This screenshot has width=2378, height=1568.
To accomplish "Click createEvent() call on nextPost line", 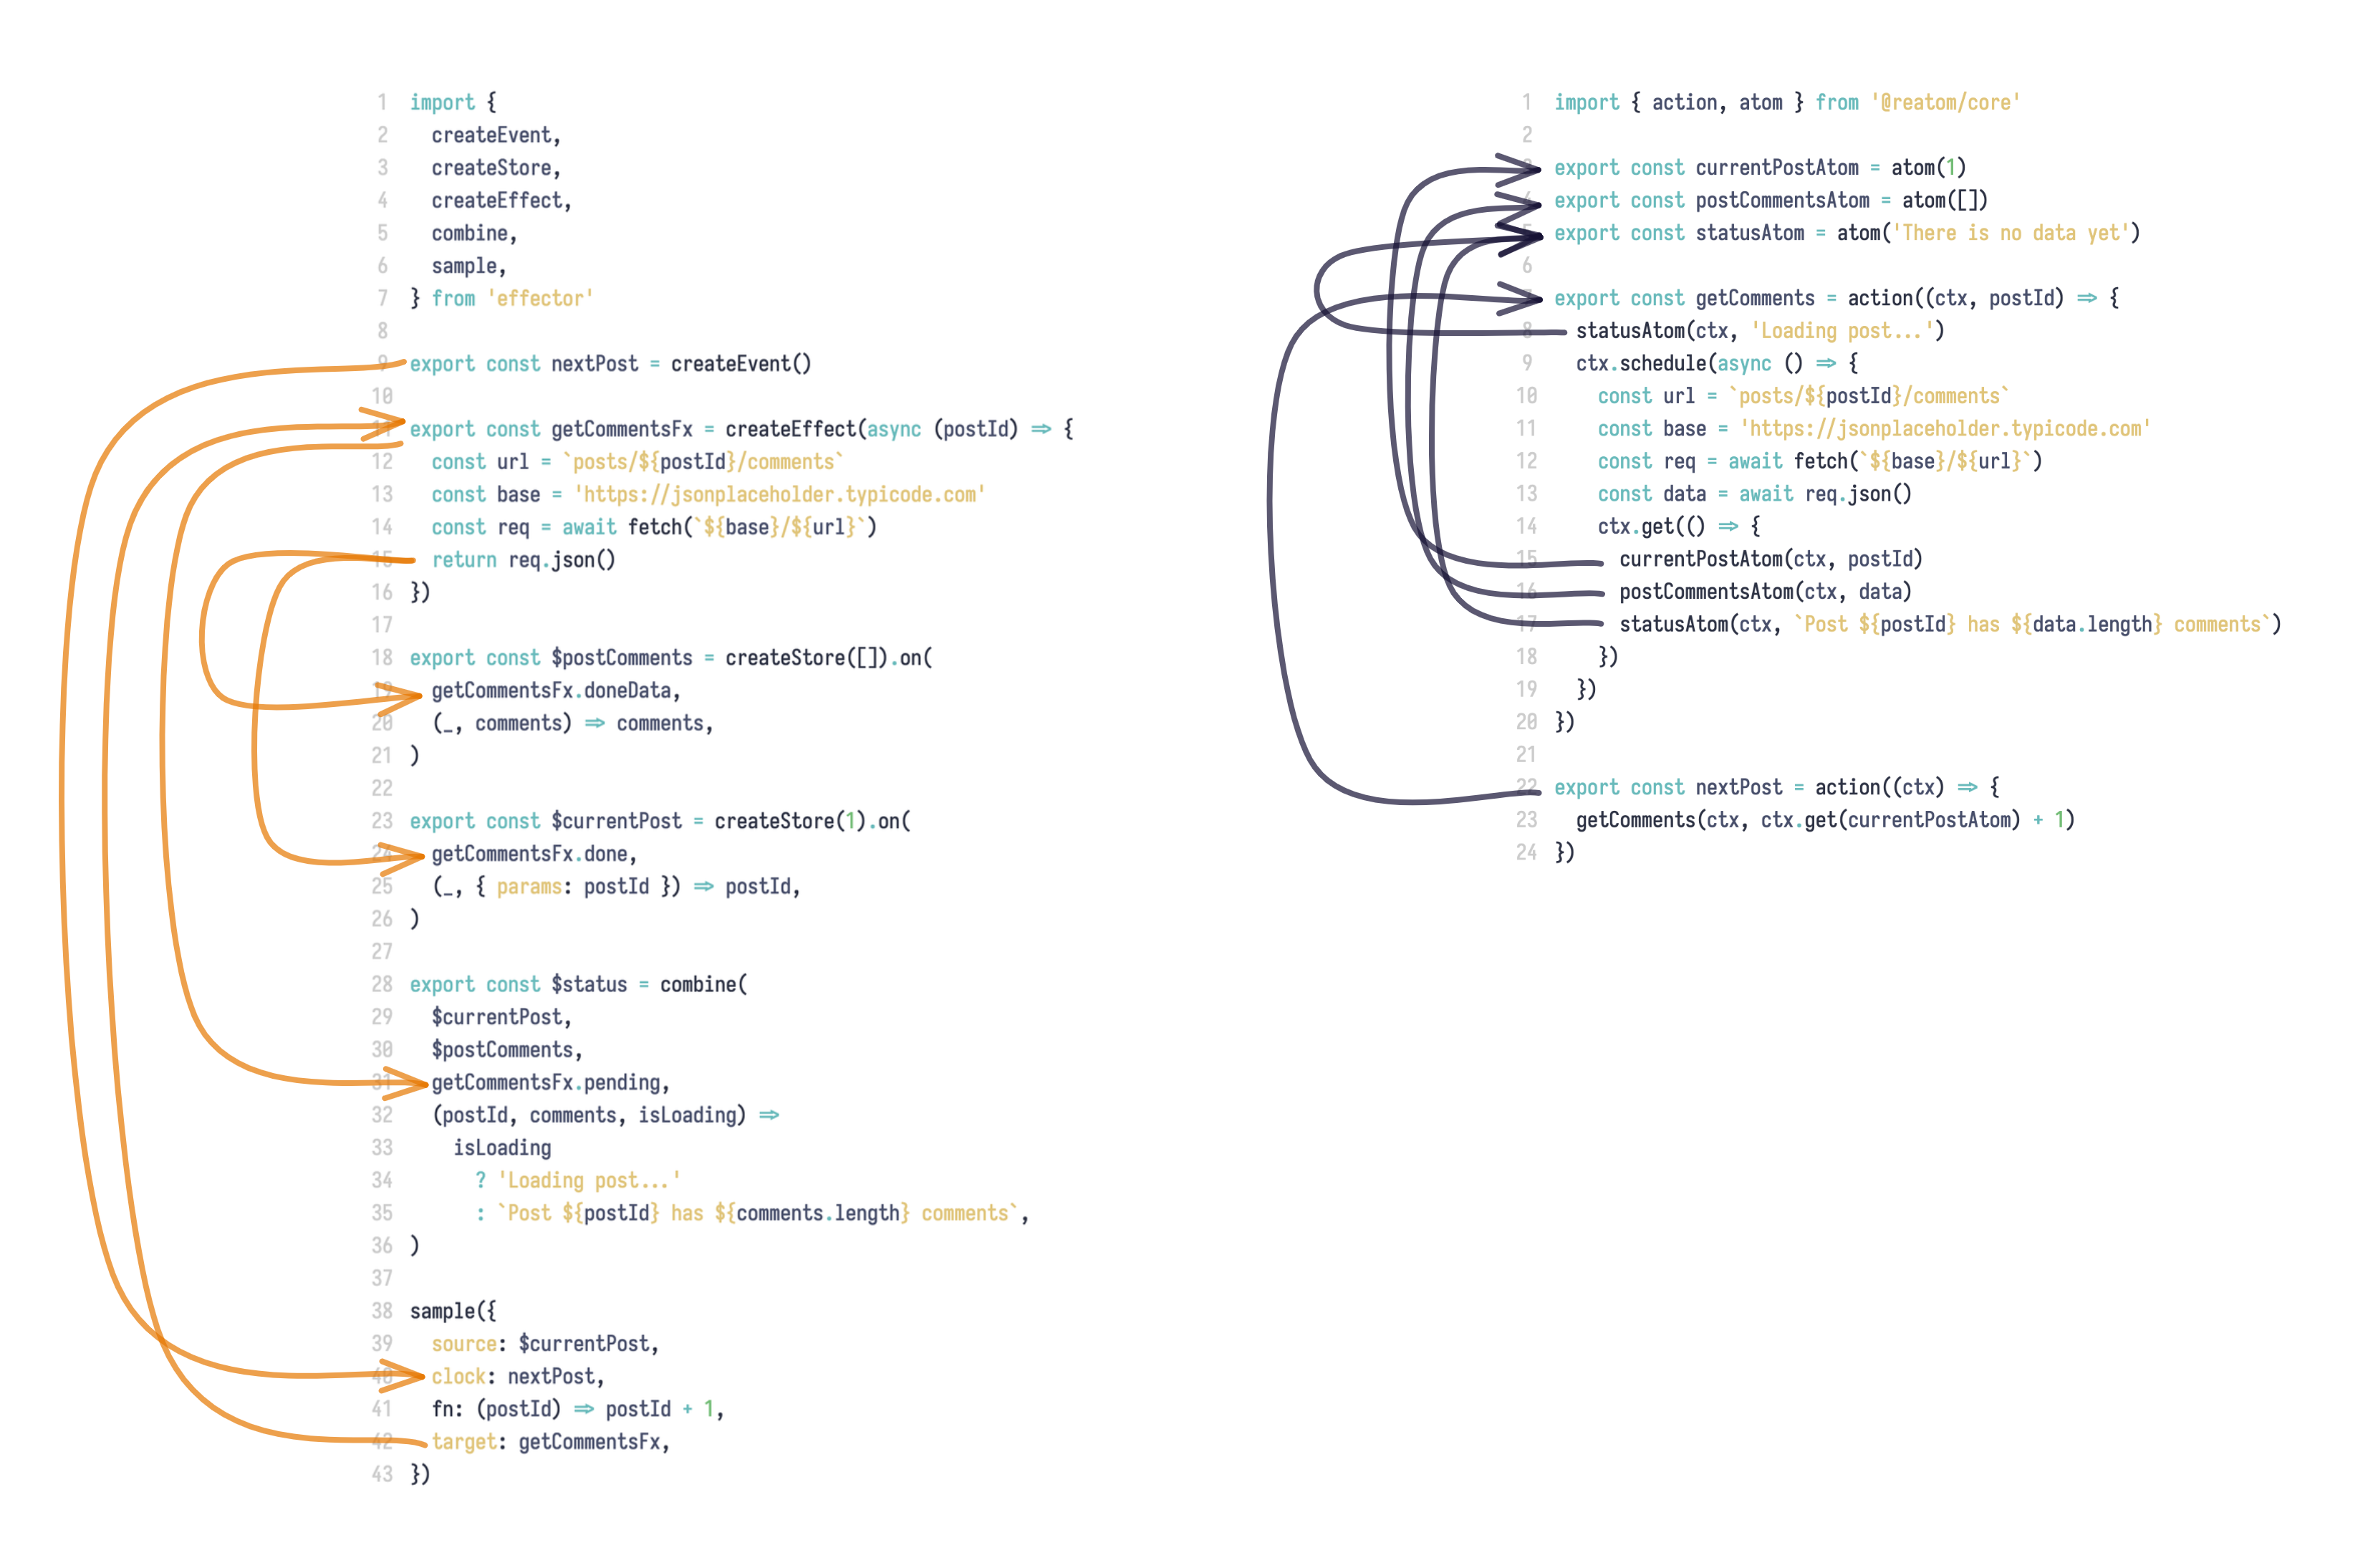I will 740,363.
